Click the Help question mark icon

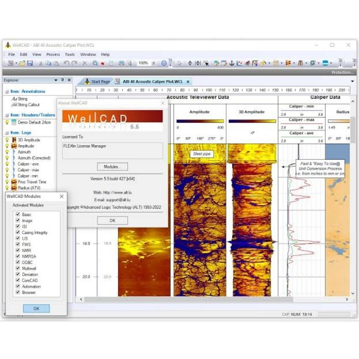pyautogui.click(x=163, y=62)
